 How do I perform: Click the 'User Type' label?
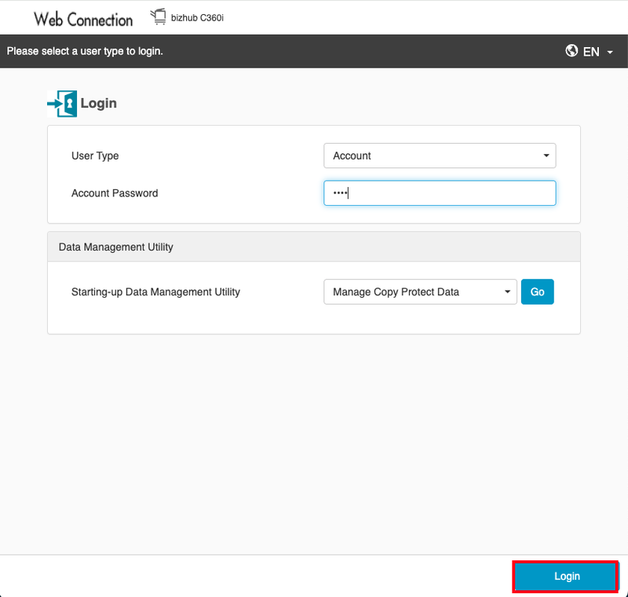pos(95,156)
